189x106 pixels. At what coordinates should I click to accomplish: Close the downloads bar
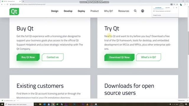(x=187, y=100)
